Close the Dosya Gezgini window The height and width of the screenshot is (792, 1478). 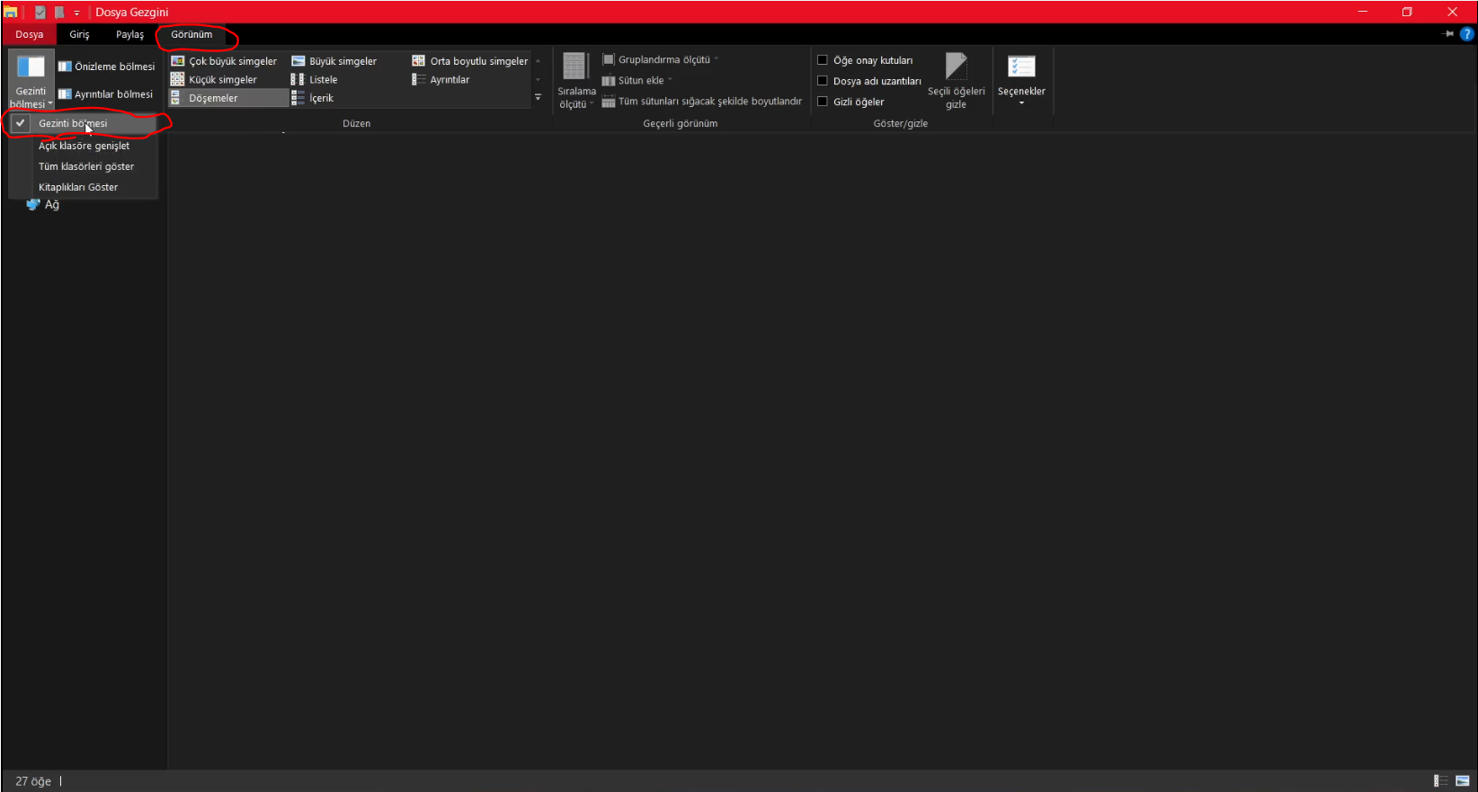[x=1452, y=12]
